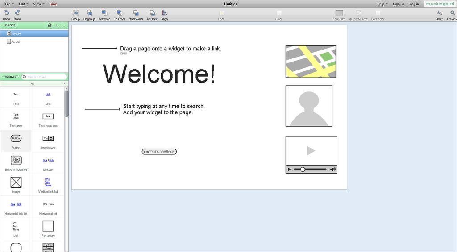This screenshot has height=252, width=457.
Task: Select the Rectangle widget
Action: (48, 229)
